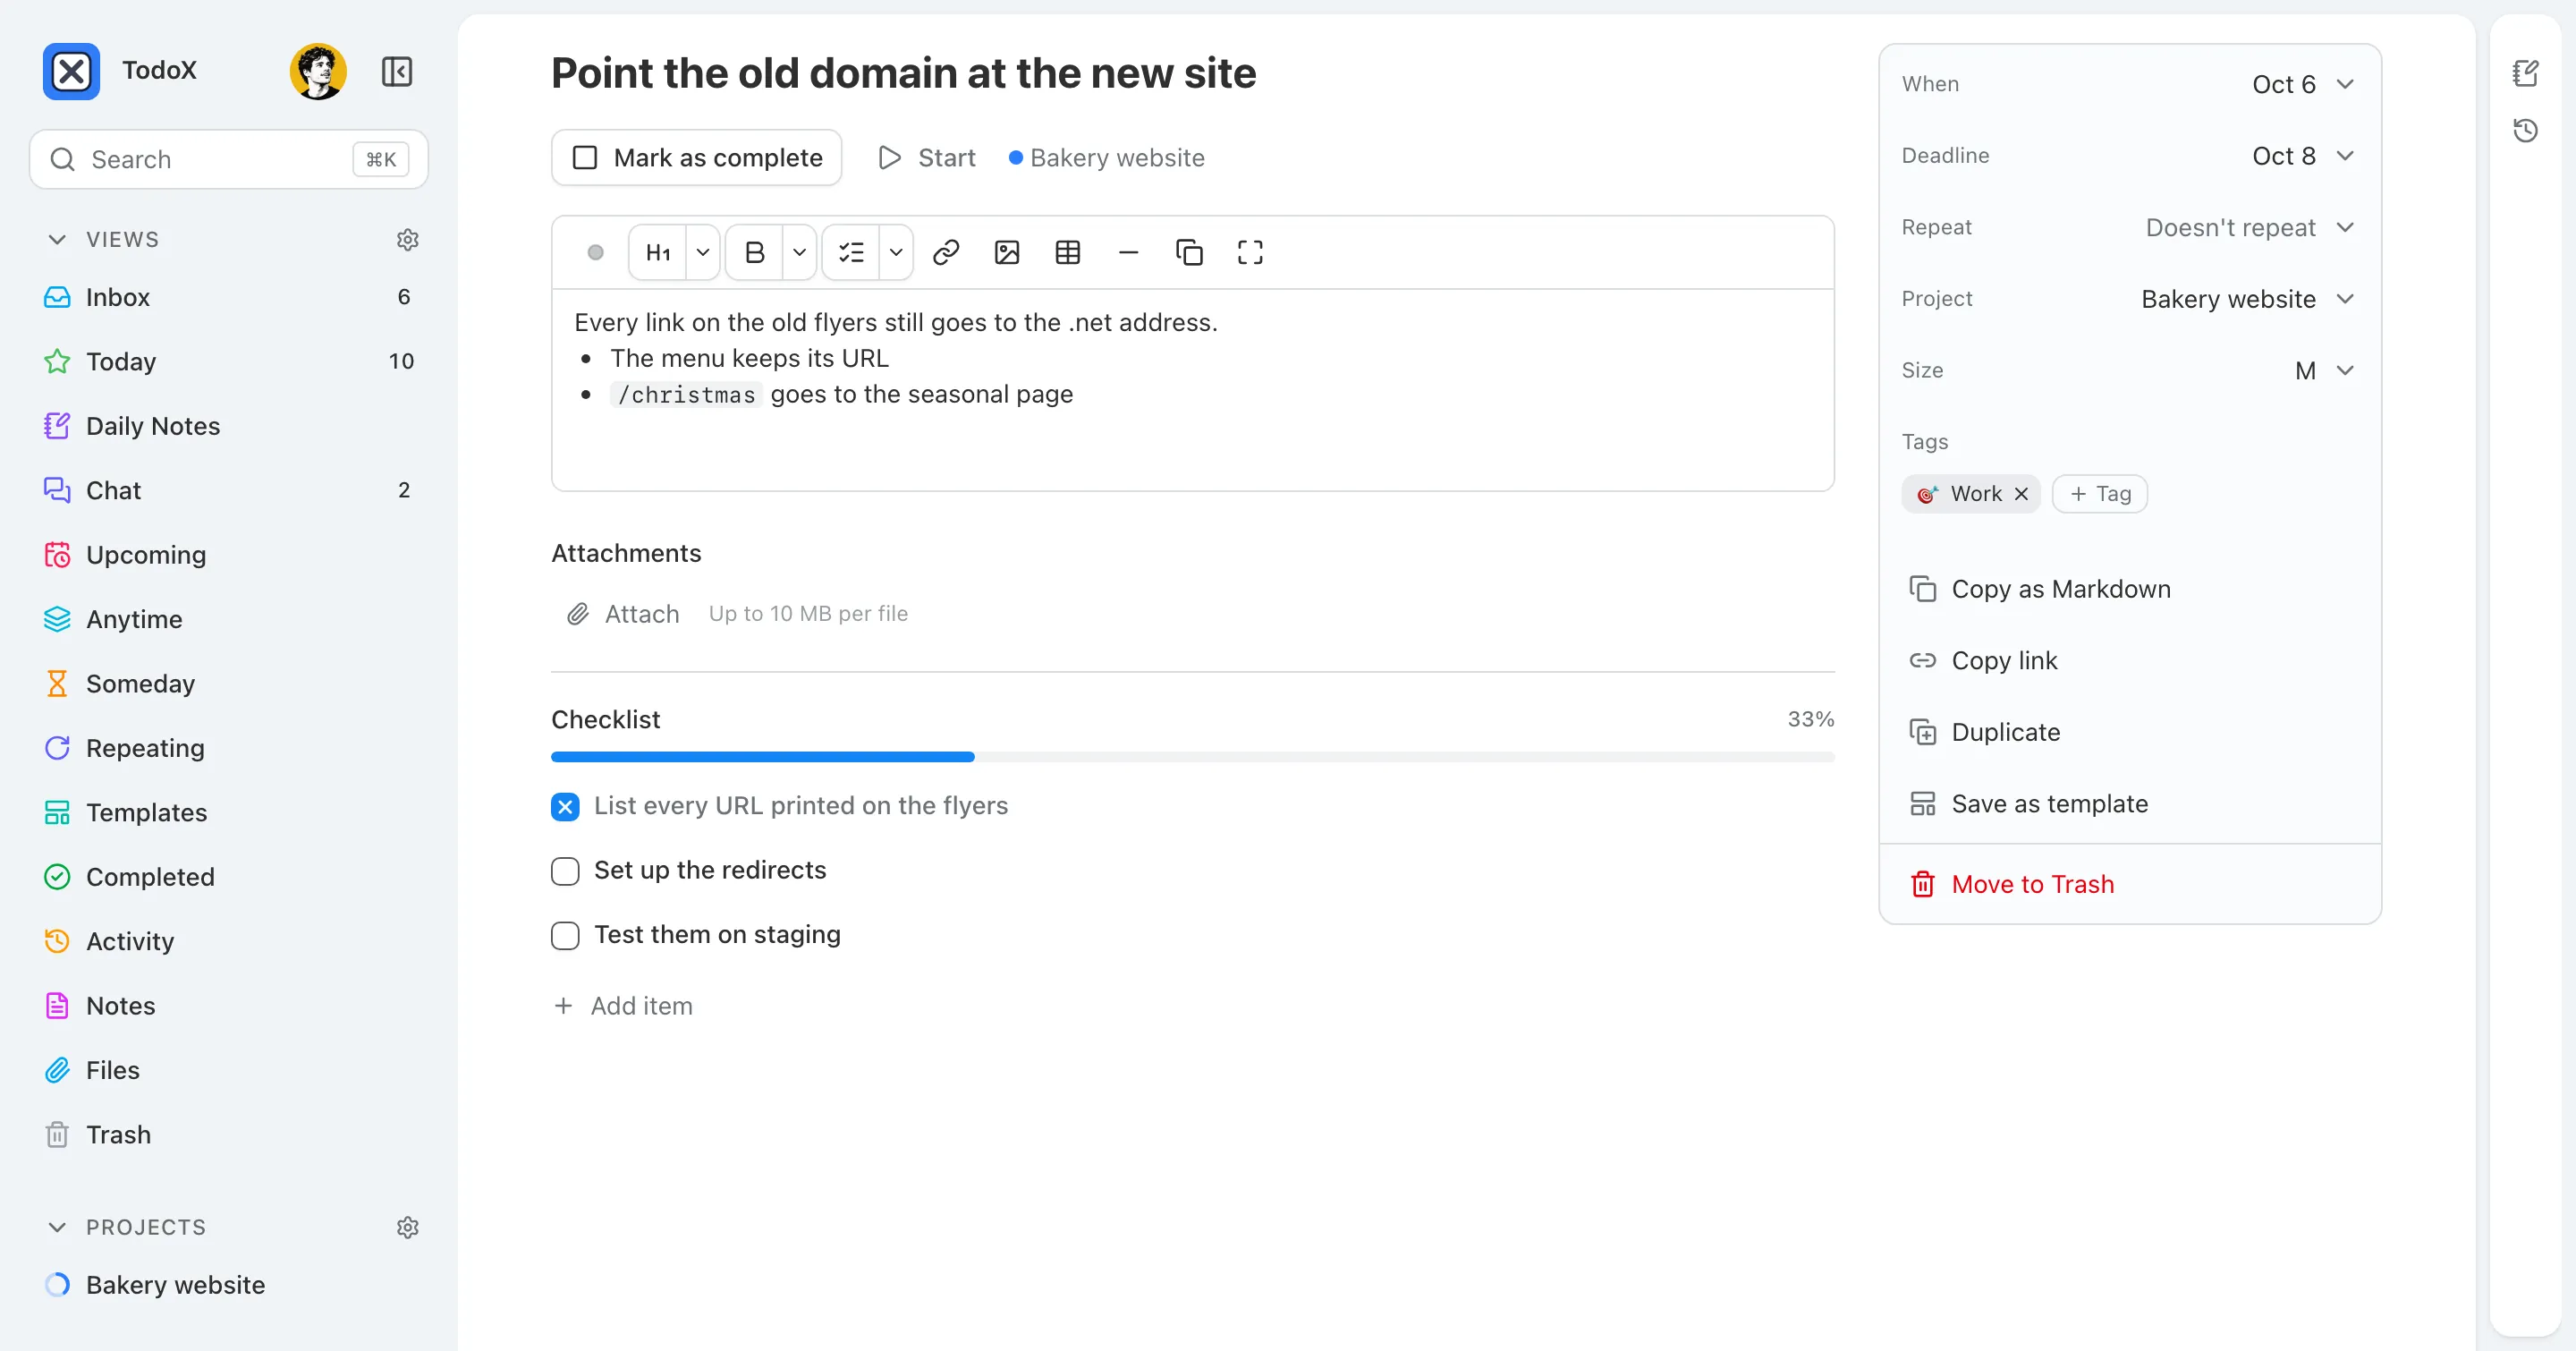This screenshot has width=2576, height=1351.
Task: Open the Upcoming view
Action: pyautogui.click(x=229, y=555)
